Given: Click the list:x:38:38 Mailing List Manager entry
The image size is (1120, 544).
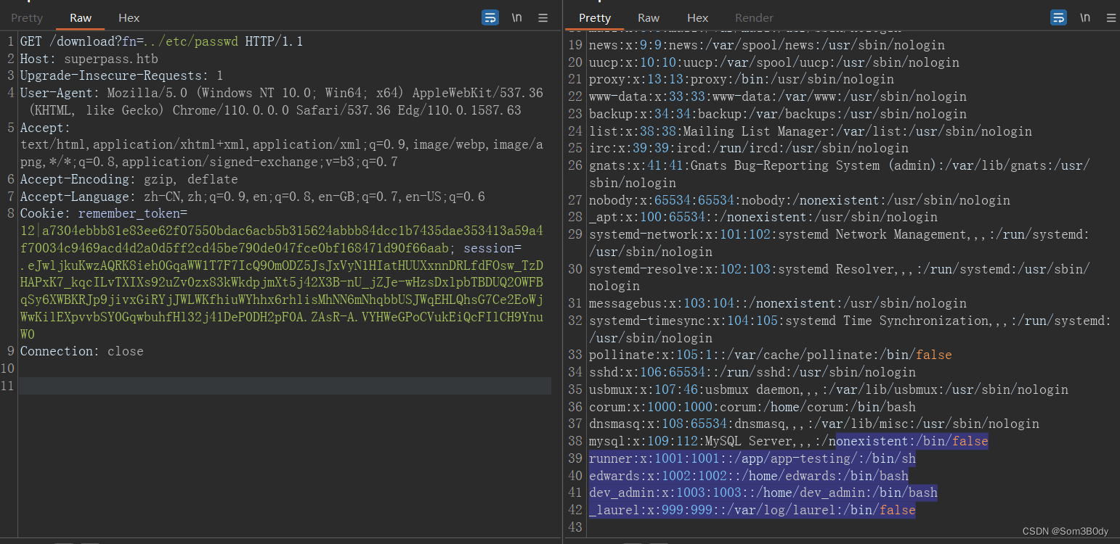Looking at the screenshot, I should pos(810,131).
